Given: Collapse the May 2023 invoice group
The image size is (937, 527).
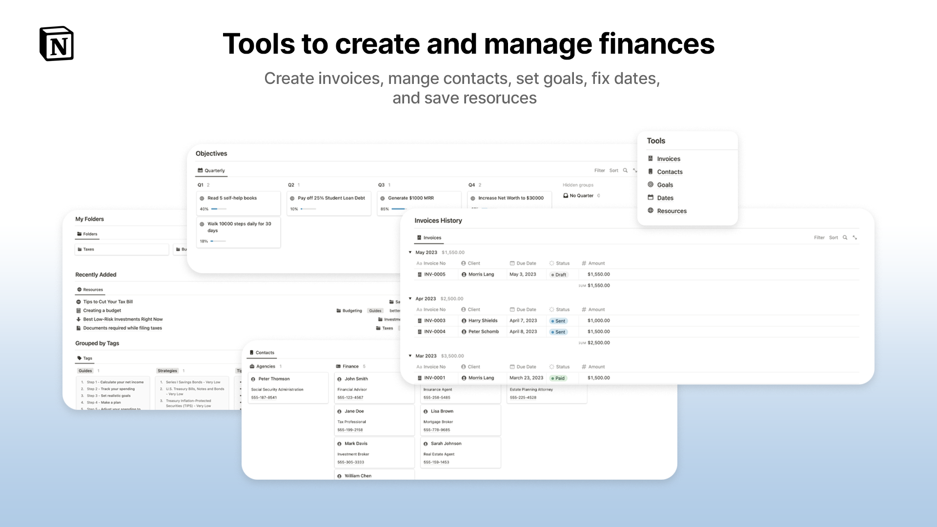Looking at the screenshot, I should point(410,252).
